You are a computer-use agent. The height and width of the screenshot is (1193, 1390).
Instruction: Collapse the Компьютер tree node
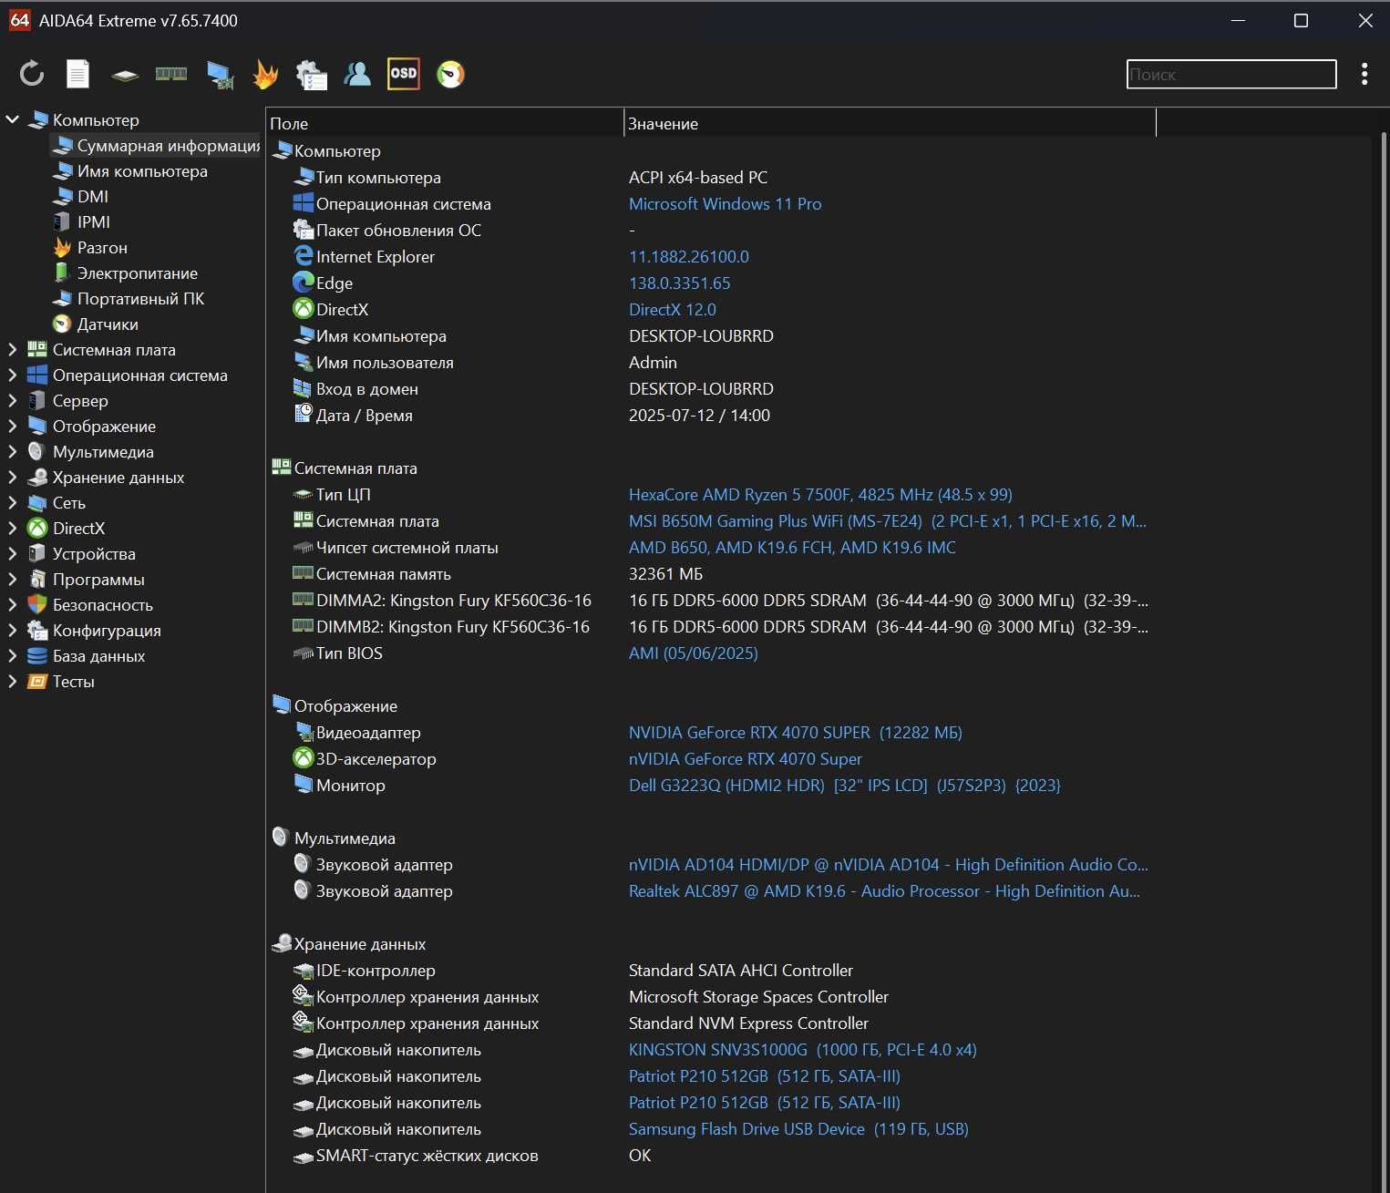coord(13,119)
